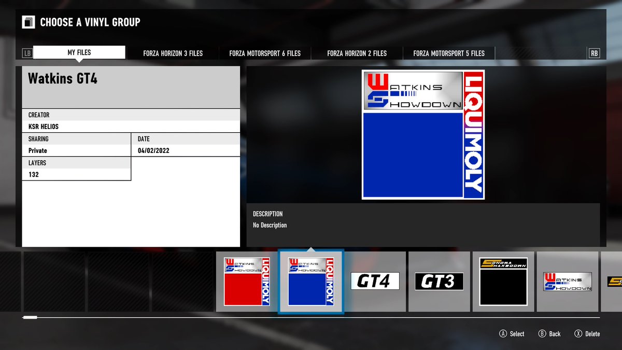Open the Forza Motorsport 5 Files tab

(x=449, y=53)
